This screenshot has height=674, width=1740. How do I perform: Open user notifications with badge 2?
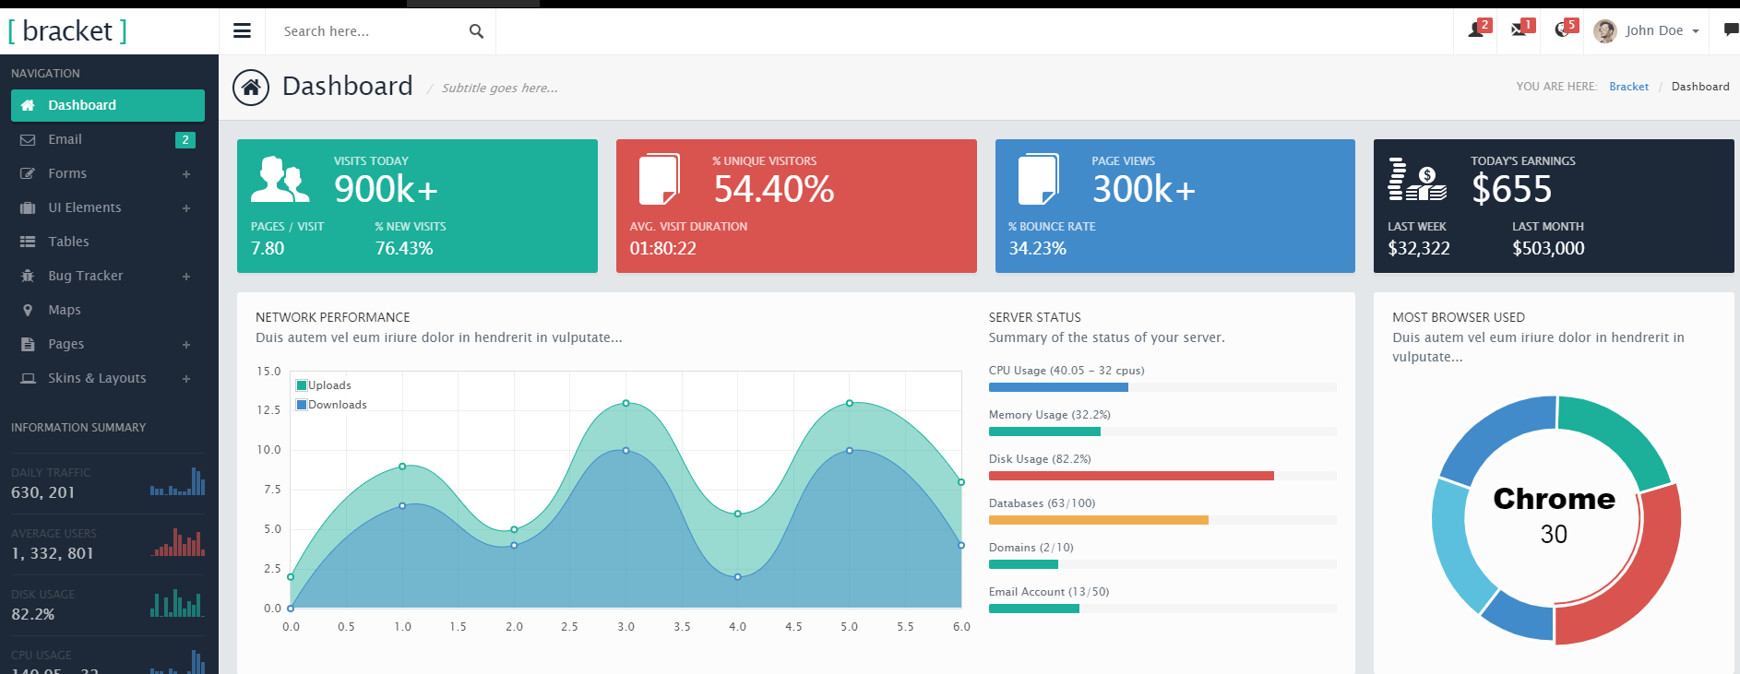[x=1478, y=30]
